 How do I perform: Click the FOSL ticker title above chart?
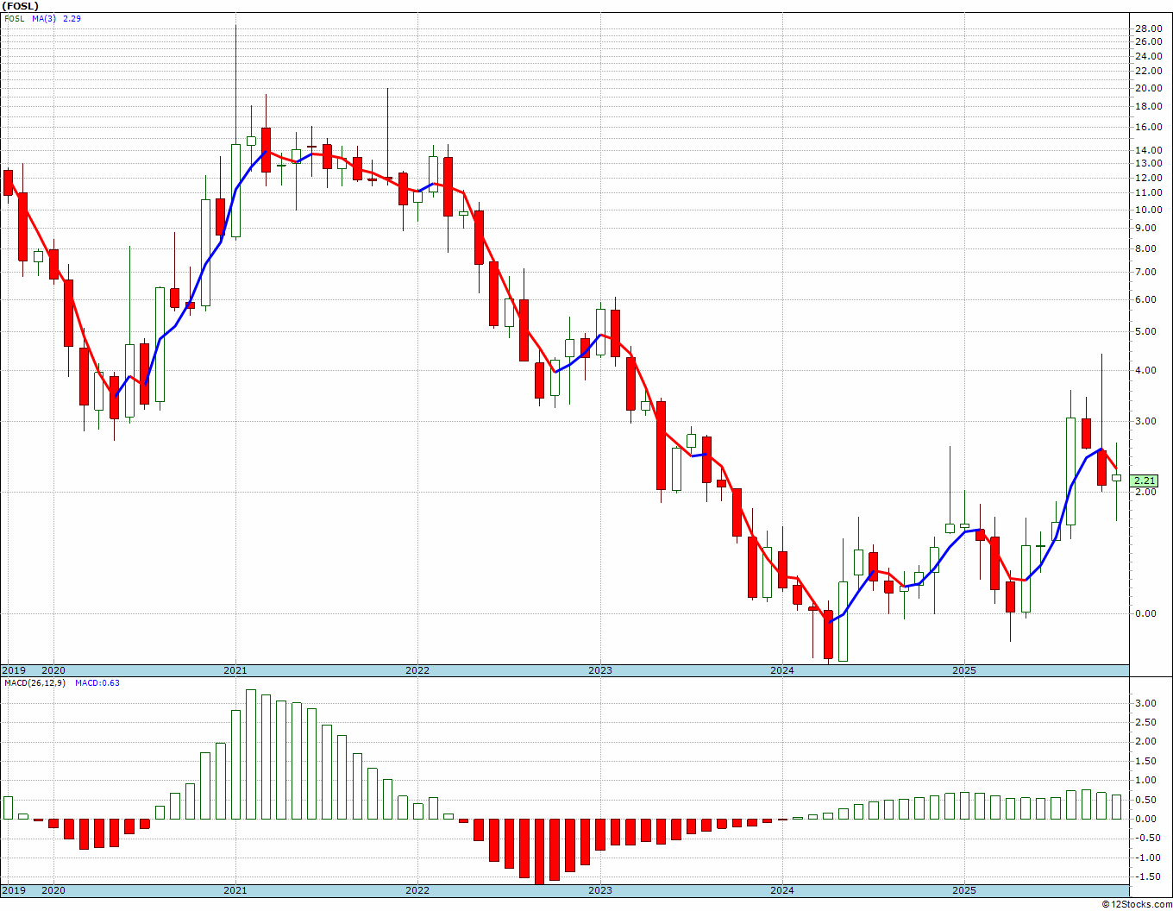coord(22,6)
